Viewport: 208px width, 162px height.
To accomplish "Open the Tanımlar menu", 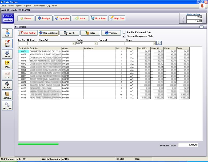I will (11, 6).
